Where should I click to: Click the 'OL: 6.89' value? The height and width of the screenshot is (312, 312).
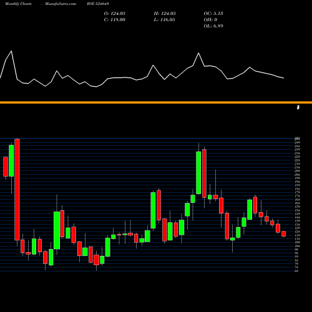[x=213, y=26]
